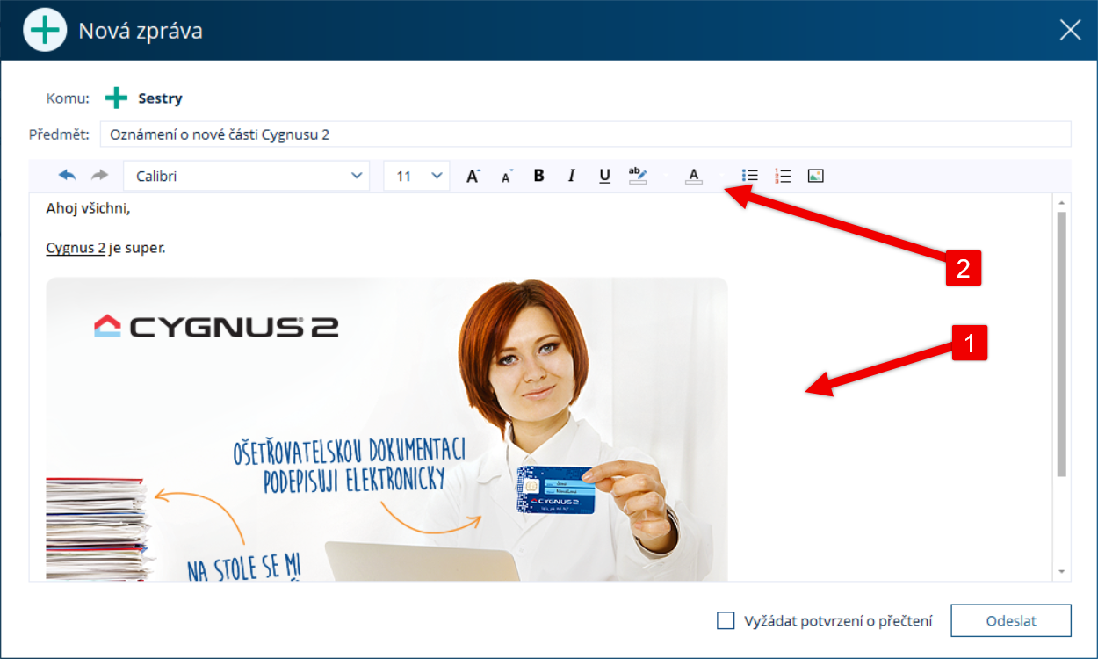
Task: Open the Calibri font family dropdown
Action: (247, 176)
